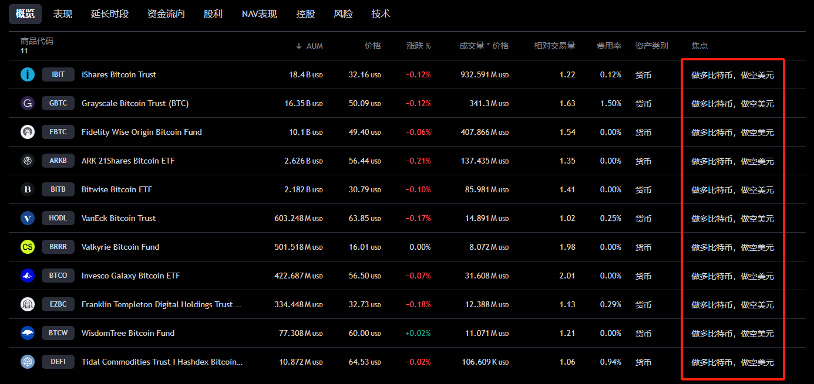The height and width of the screenshot is (384, 814).
Task: Open the 技术 tab
Action: [381, 14]
